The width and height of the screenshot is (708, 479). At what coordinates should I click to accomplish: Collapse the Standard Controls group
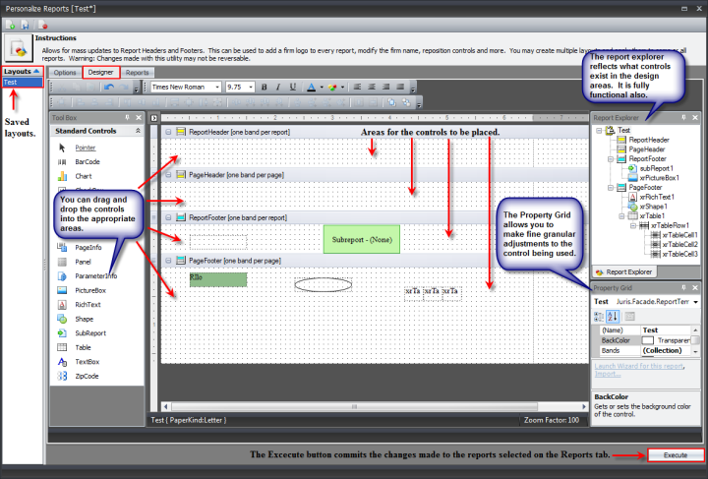[x=138, y=130]
